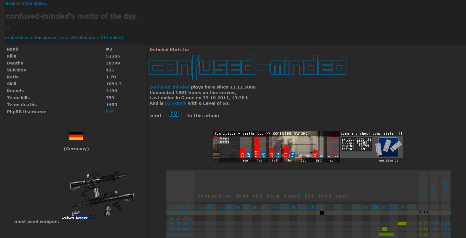The width and height of the screenshot is (466, 238).
Task: Click the deaths column header
Action: pos(445,189)
